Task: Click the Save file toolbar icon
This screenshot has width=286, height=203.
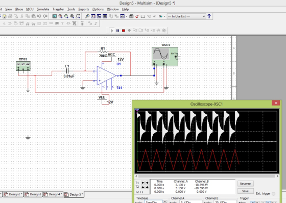Action: tap(4, 16)
